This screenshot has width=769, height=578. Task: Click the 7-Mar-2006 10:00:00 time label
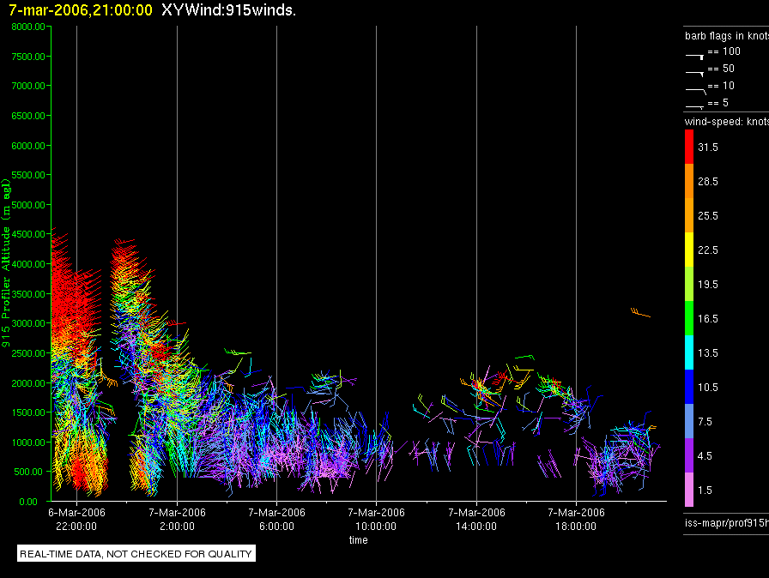coord(376,519)
